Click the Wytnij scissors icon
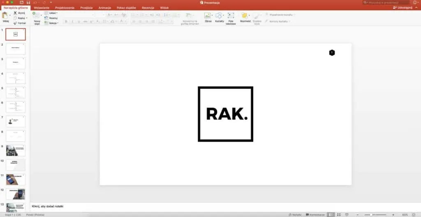The height and width of the screenshot is (217, 421). (x=15, y=13)
